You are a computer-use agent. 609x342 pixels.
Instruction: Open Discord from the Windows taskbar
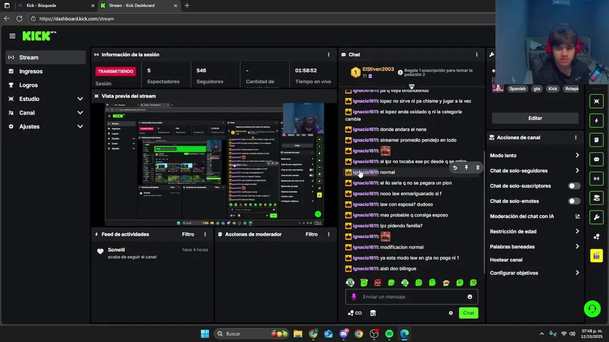point(344,334)
